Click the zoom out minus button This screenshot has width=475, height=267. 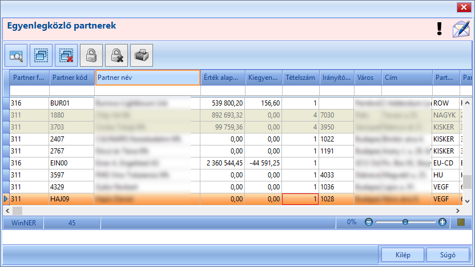click(x=369, y=222)
